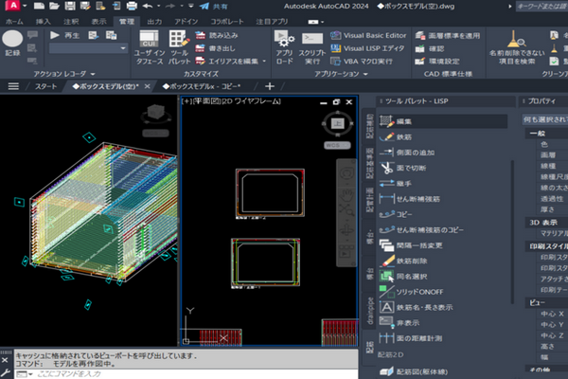The height and width of the screenshot is (379, 568).
Task: Open Visual LISP エディタ
Action: click(x=367, y=48)
